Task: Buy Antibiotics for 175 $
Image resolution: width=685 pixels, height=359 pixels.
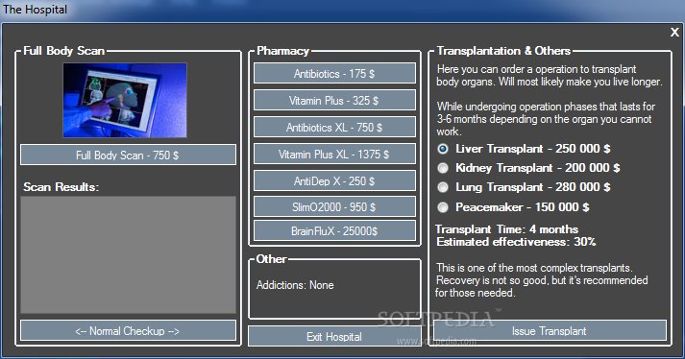Action: tap(334, 73)
